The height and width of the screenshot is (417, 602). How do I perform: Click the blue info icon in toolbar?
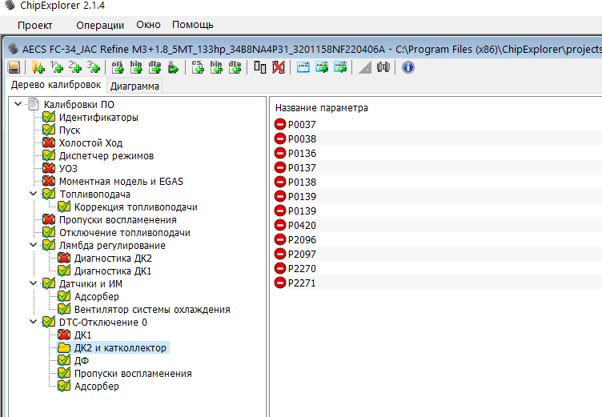click(408, 67)
